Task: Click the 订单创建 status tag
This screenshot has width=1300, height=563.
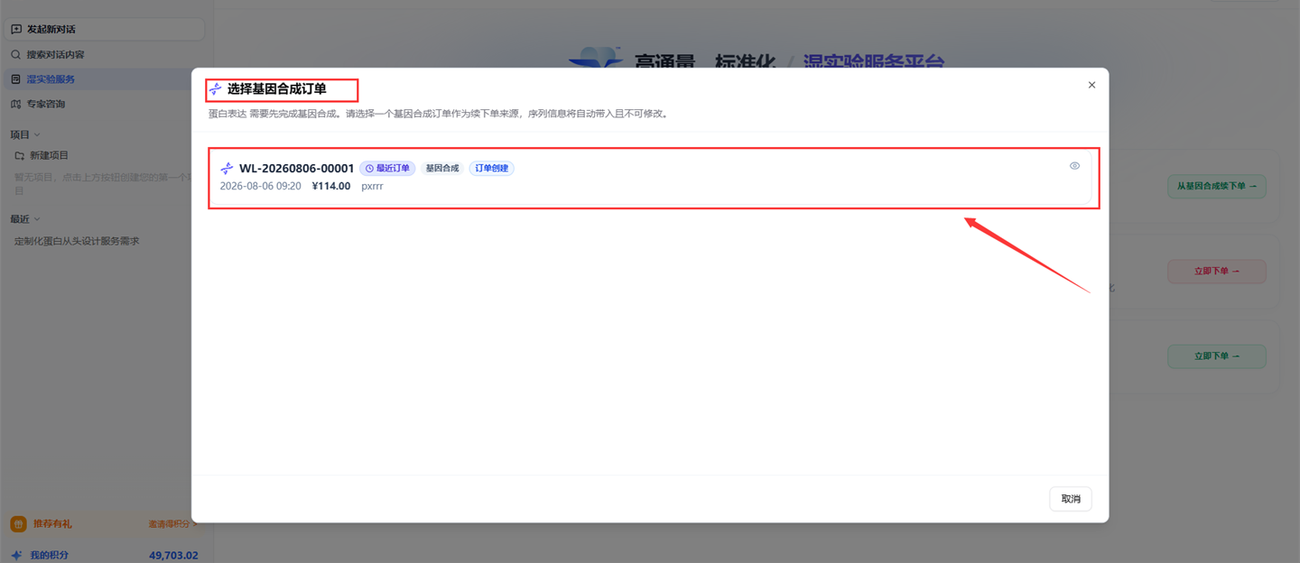Action: pyautogui.click(x=491, y=169)
